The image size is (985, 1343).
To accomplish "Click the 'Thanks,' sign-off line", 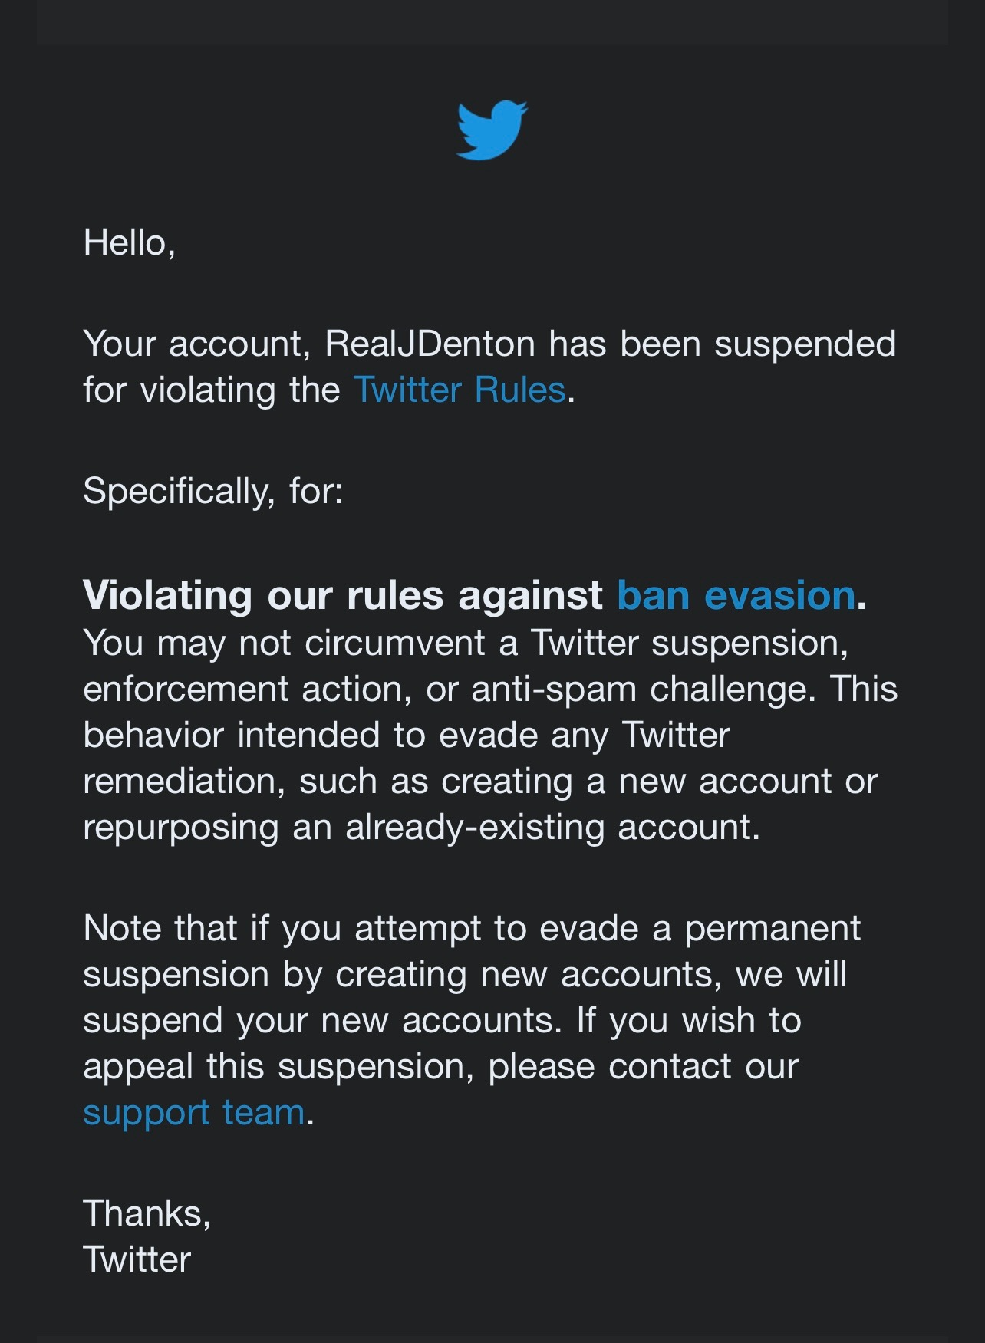I will pyautogui.click(x=147, y=1213).
